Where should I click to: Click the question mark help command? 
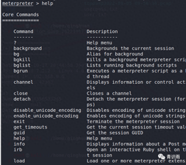click(x=15, y=43)
